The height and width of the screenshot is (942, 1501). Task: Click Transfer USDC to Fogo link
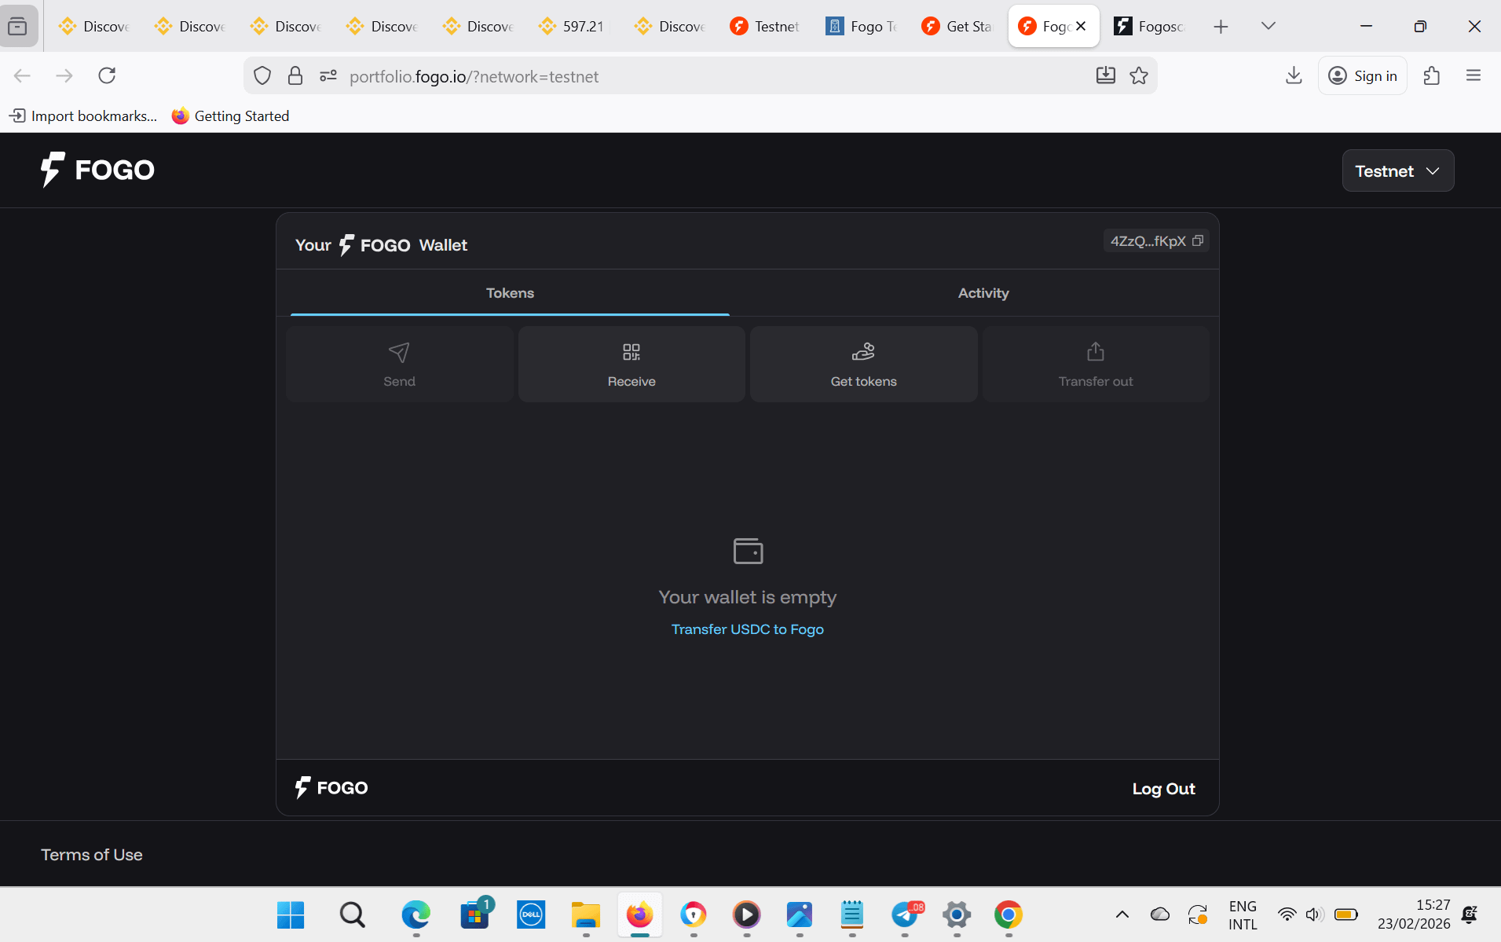point(748,629)
